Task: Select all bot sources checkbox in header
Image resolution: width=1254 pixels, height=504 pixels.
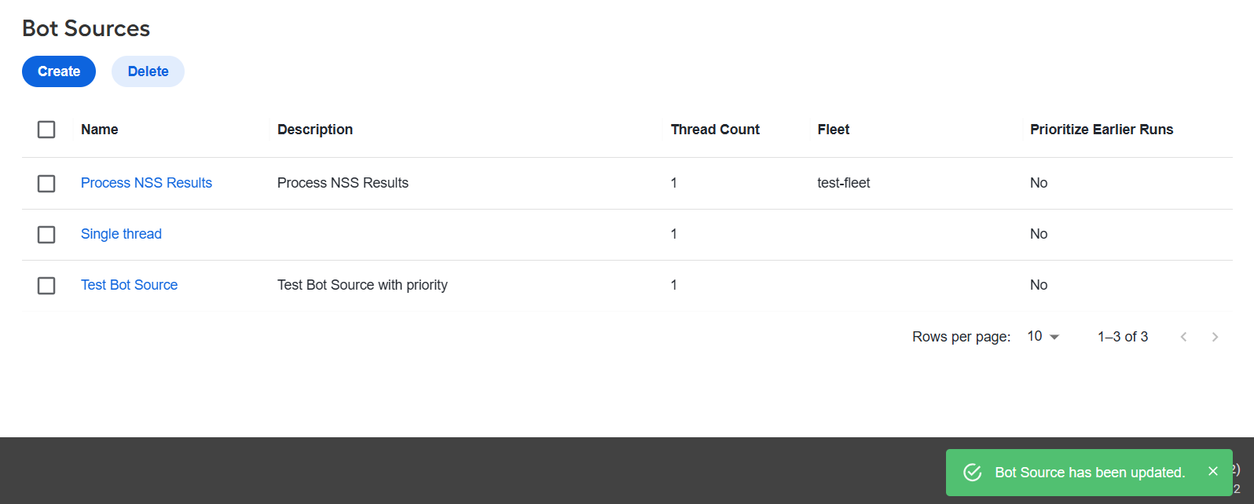Action: point(46,130)
